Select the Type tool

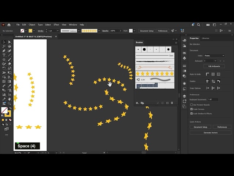coord(4,55)
